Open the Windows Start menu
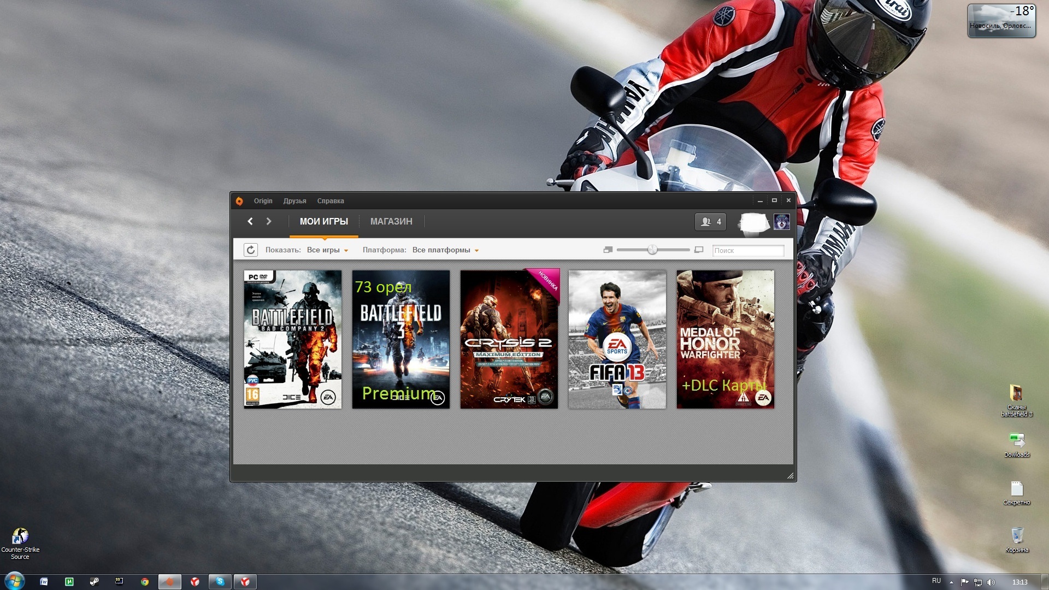The height and width of the screenshot is (590, 1049). pos(15,581)
